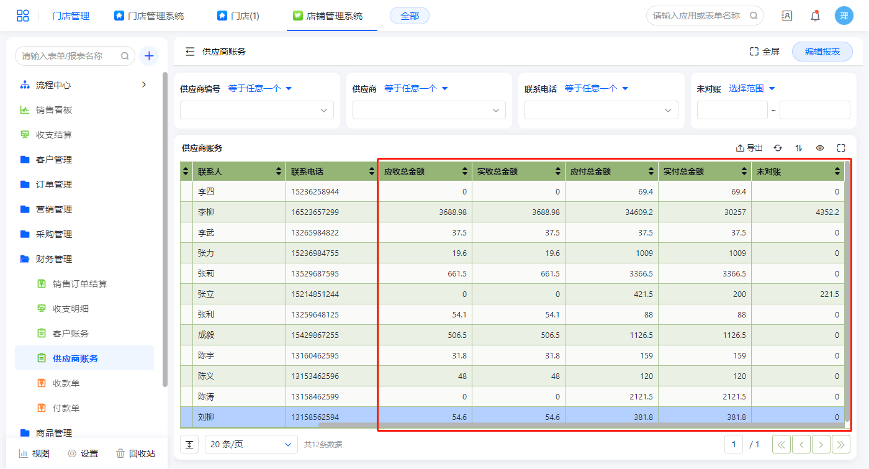The height and width of the screenshot is (469, 869).
Task: Click the table's horizontal scrollbar
Action: point(580,426)
